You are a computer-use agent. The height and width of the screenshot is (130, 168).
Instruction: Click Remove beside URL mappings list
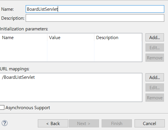(x=155, y=98)
